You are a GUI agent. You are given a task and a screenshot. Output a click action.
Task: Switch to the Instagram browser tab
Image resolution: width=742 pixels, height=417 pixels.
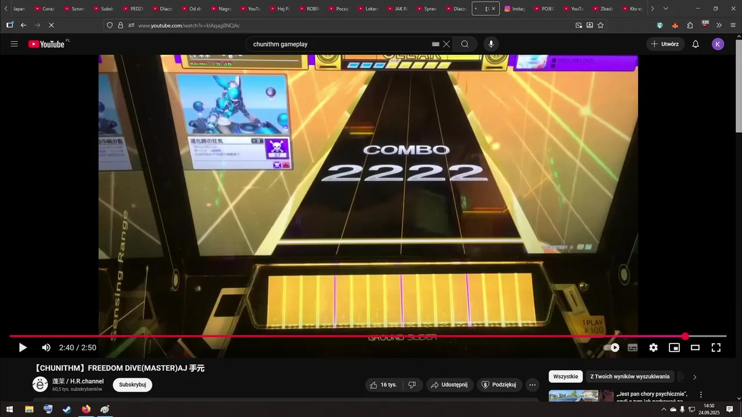pyautogui.click(x=515, y=9)
